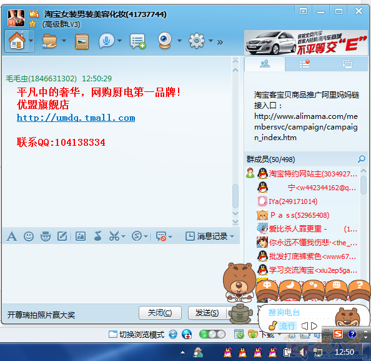This screenshot has height=361, width=371.
Task: Open the group photo album icon
Action: pyautogui.click(x=82, y=41)
